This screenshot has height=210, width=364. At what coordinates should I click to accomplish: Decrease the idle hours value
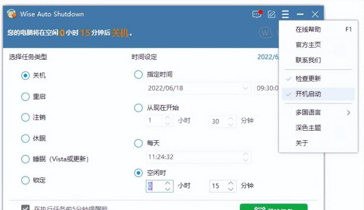[167, 189]
